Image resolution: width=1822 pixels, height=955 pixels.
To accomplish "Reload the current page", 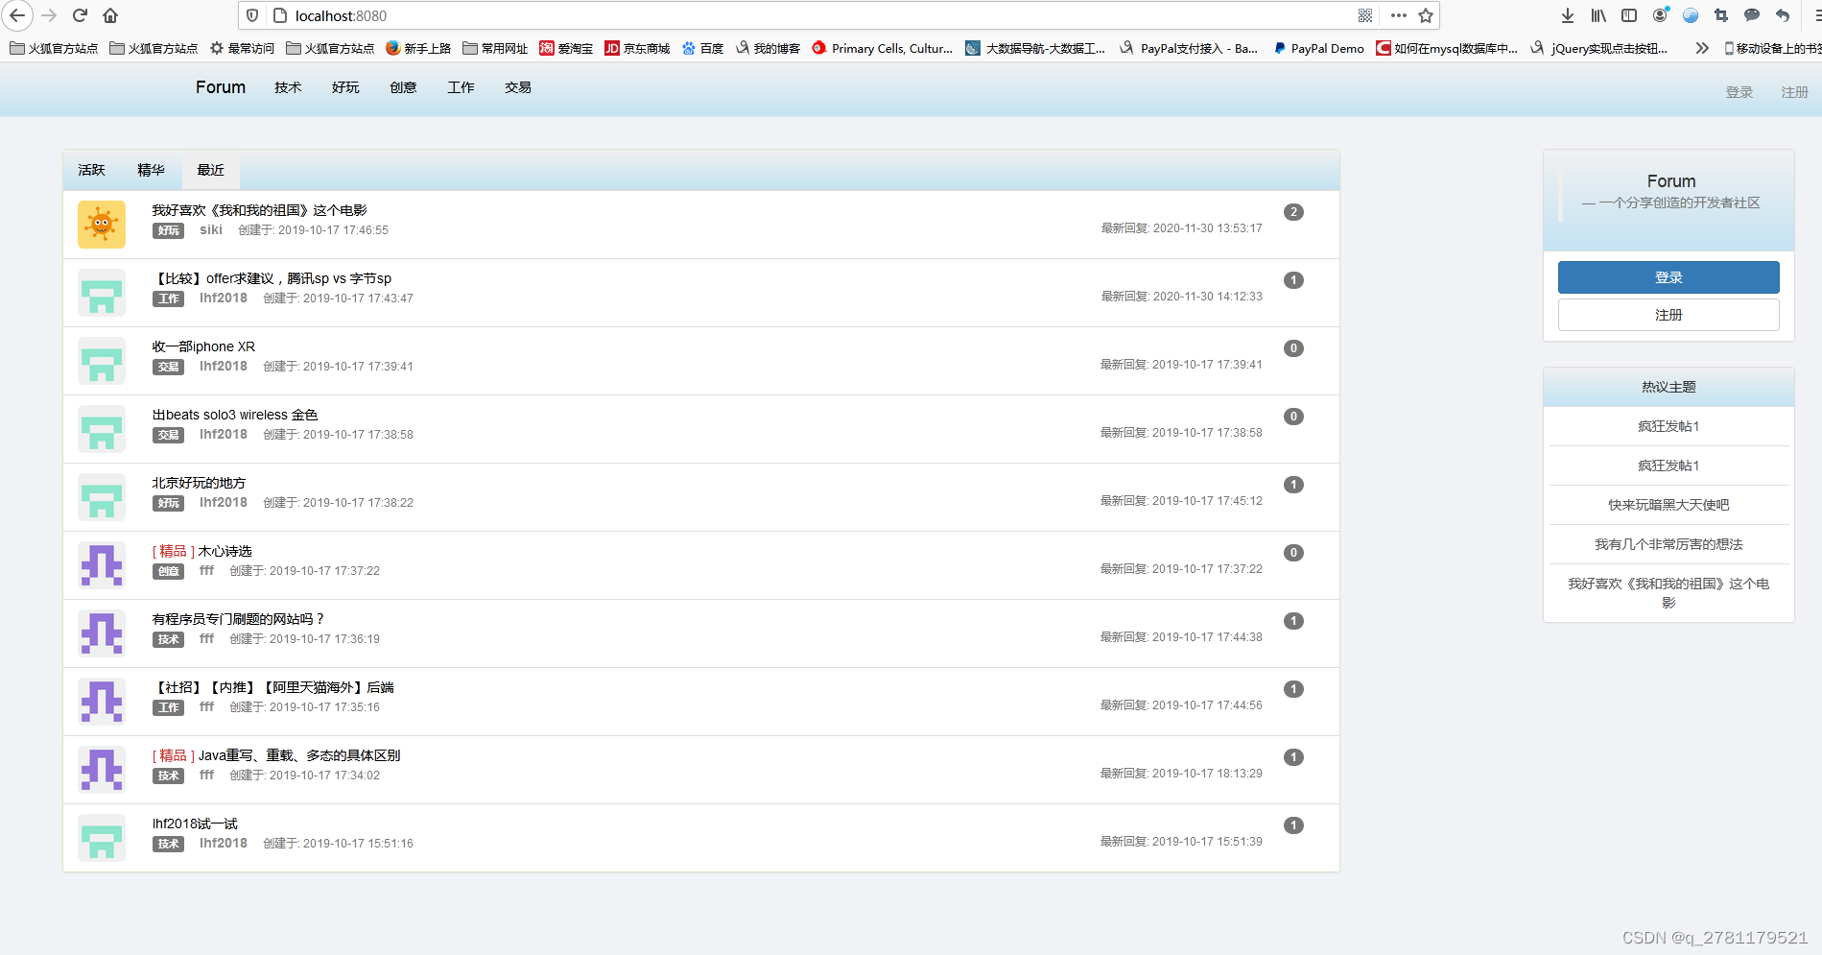I will pos(81,15).
